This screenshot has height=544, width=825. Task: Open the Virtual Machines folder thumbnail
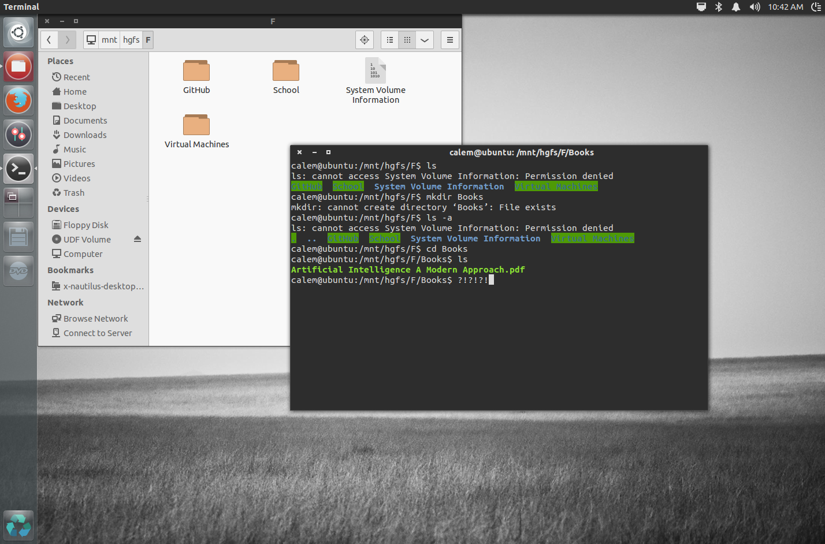tap(196, 124)
